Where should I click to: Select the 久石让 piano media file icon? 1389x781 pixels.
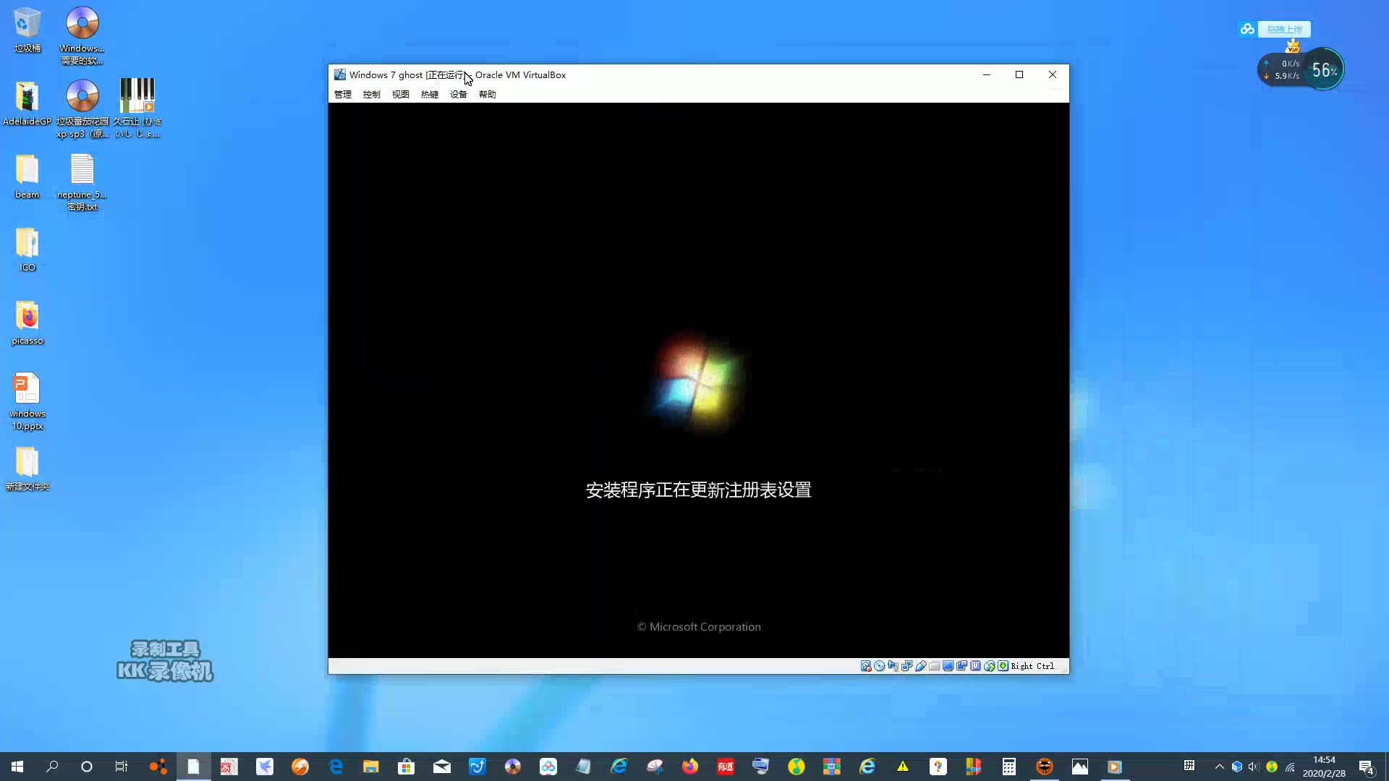137,108
